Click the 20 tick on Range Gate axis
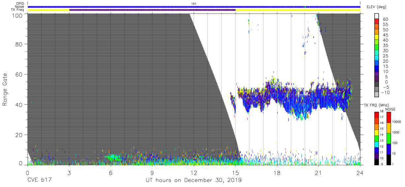 pyautogui.click(x=18, y=135)
